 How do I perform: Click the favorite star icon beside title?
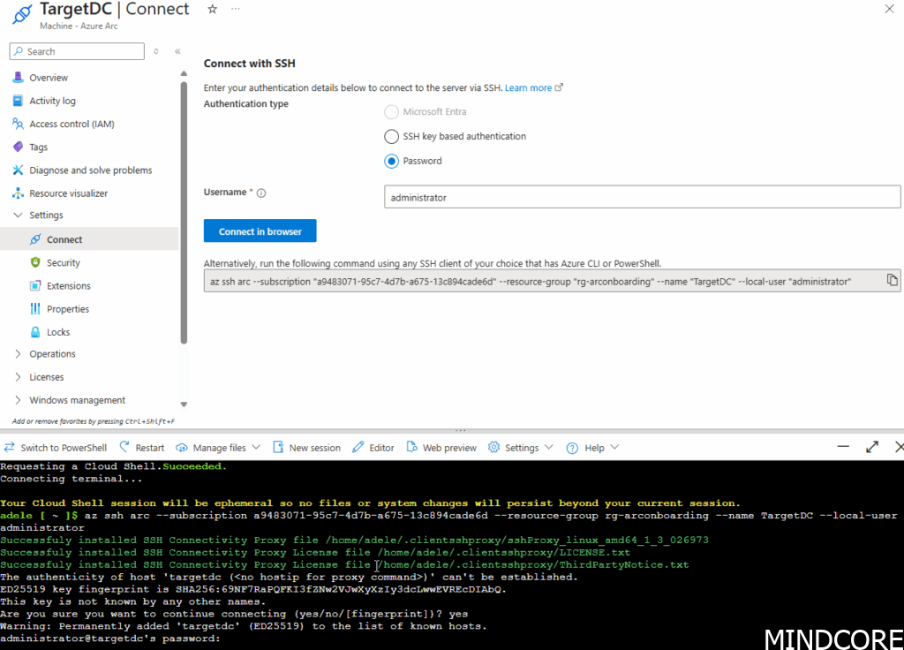[x=212, y=9]
